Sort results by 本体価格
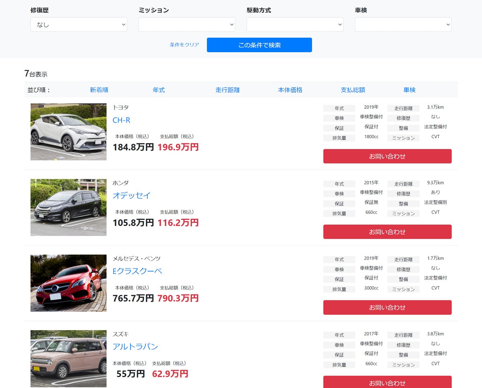Screen dimensions: 482x388 pyautogui.click(x=290, y=90)
